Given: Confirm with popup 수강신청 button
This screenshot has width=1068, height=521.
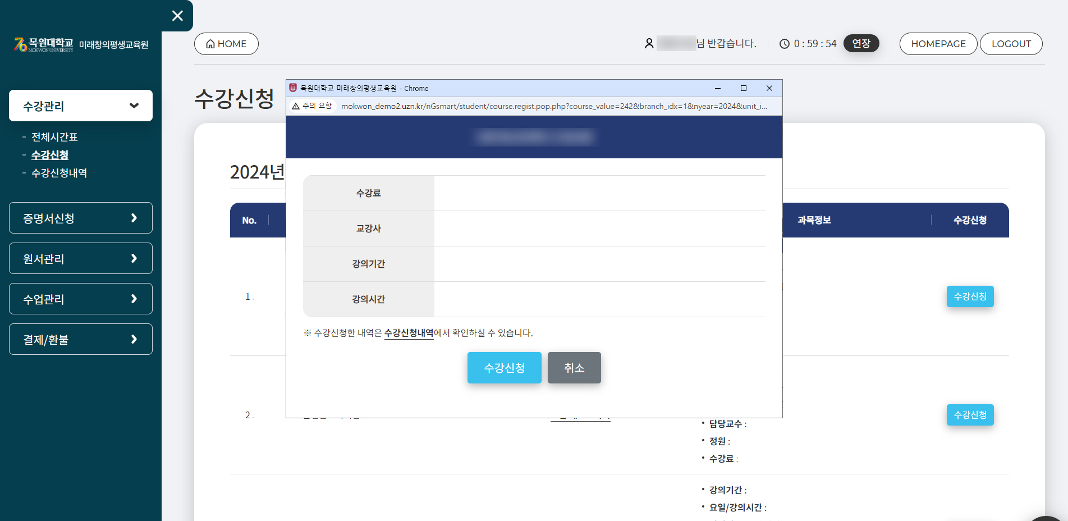Looking at the screenshot, I should coord(505,368).
